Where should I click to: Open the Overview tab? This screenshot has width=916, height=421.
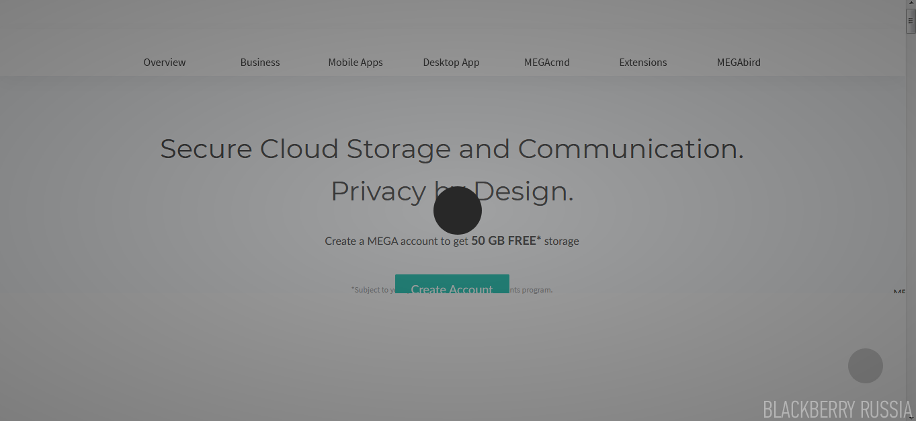tap(165, 63)
